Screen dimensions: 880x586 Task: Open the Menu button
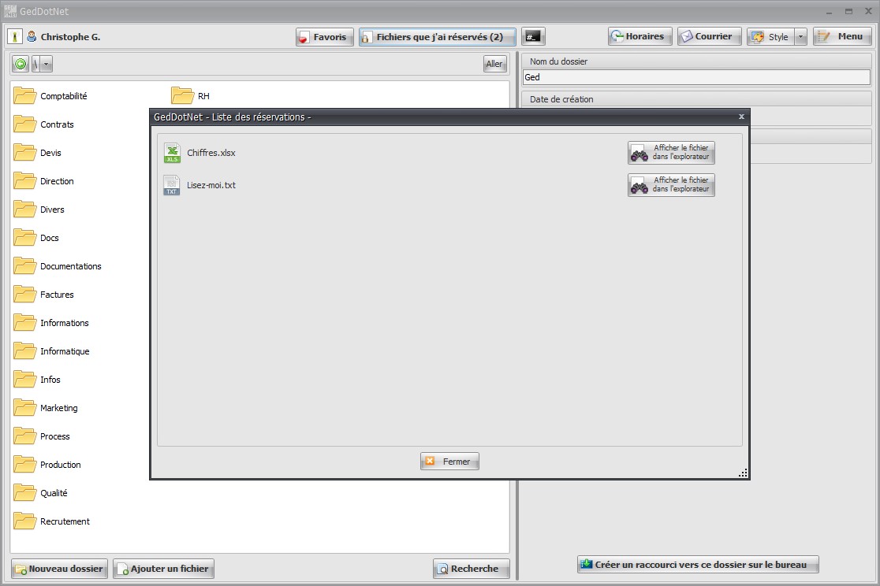(x=842, y=37)
